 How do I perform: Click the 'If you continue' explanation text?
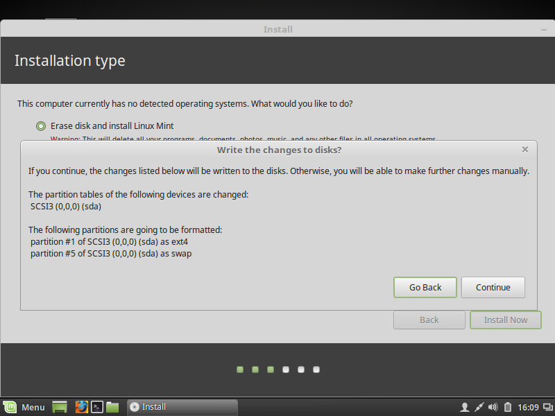(279, 171)
